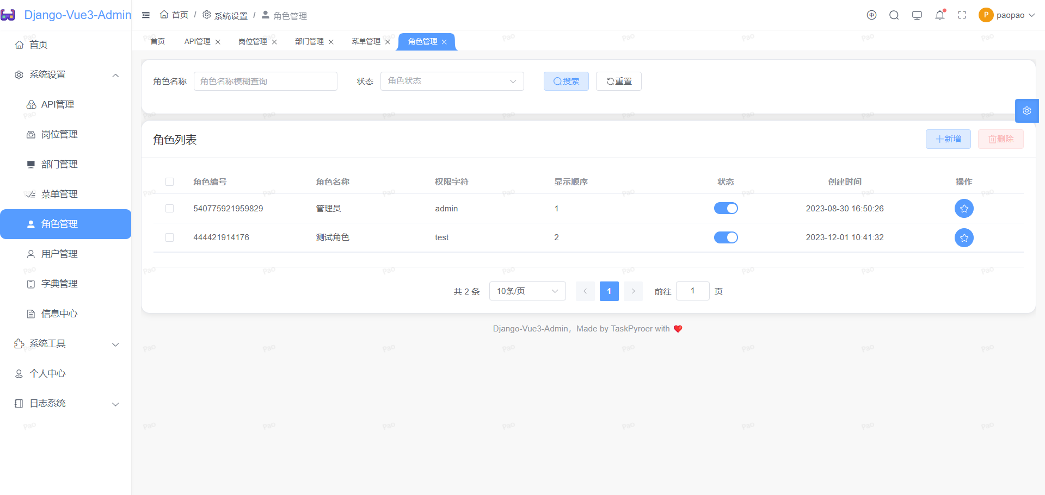
Task: Open notifications bell icon
Action: [x=940, y=15]
